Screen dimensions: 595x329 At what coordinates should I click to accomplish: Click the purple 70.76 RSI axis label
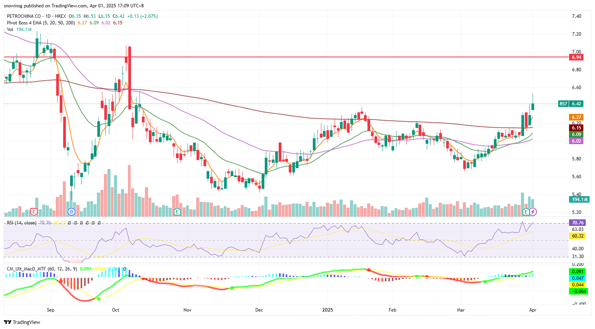[x=578, y=223]
